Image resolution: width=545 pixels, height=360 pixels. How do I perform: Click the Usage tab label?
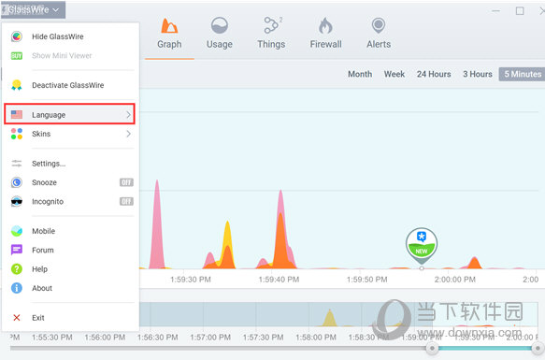220,44
